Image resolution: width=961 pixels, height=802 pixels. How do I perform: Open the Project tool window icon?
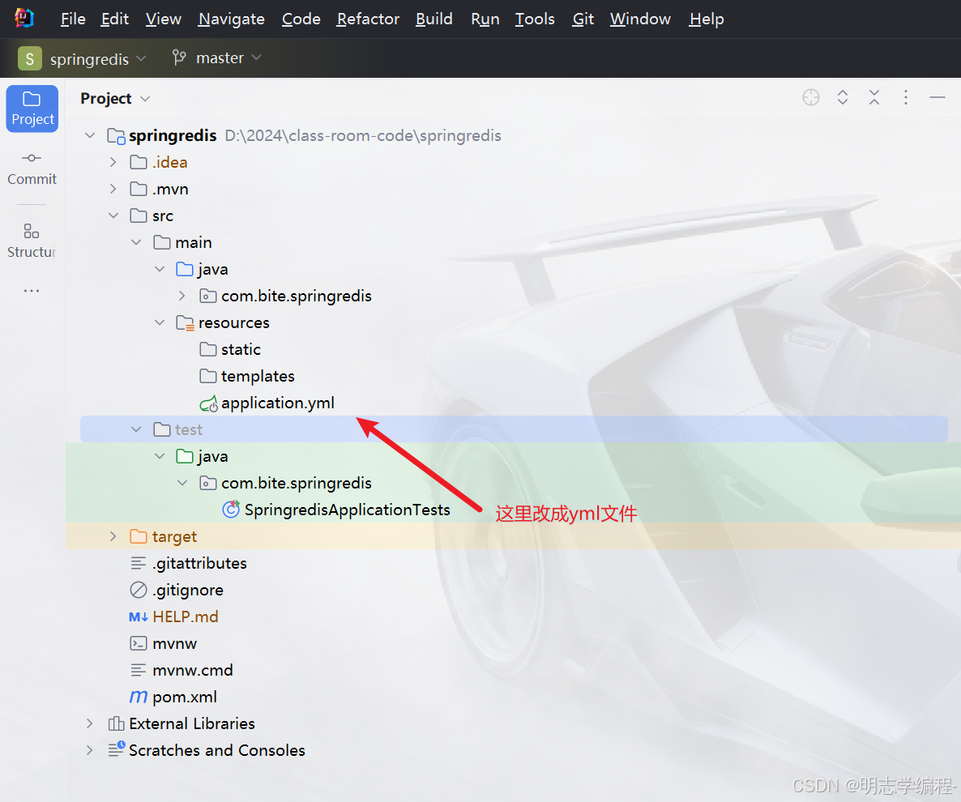(x=32, y=108)
